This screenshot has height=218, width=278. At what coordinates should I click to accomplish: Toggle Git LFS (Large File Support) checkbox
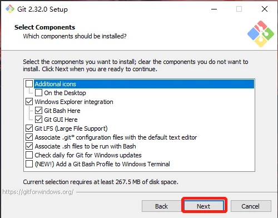tap(29, 128)
